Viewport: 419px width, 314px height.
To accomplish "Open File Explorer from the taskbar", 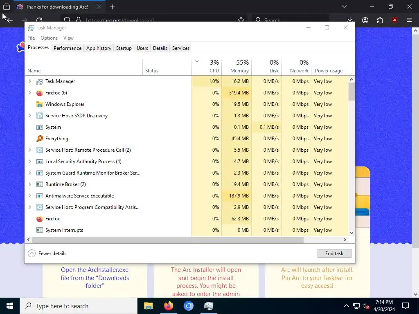I will [x=148, y=306].
